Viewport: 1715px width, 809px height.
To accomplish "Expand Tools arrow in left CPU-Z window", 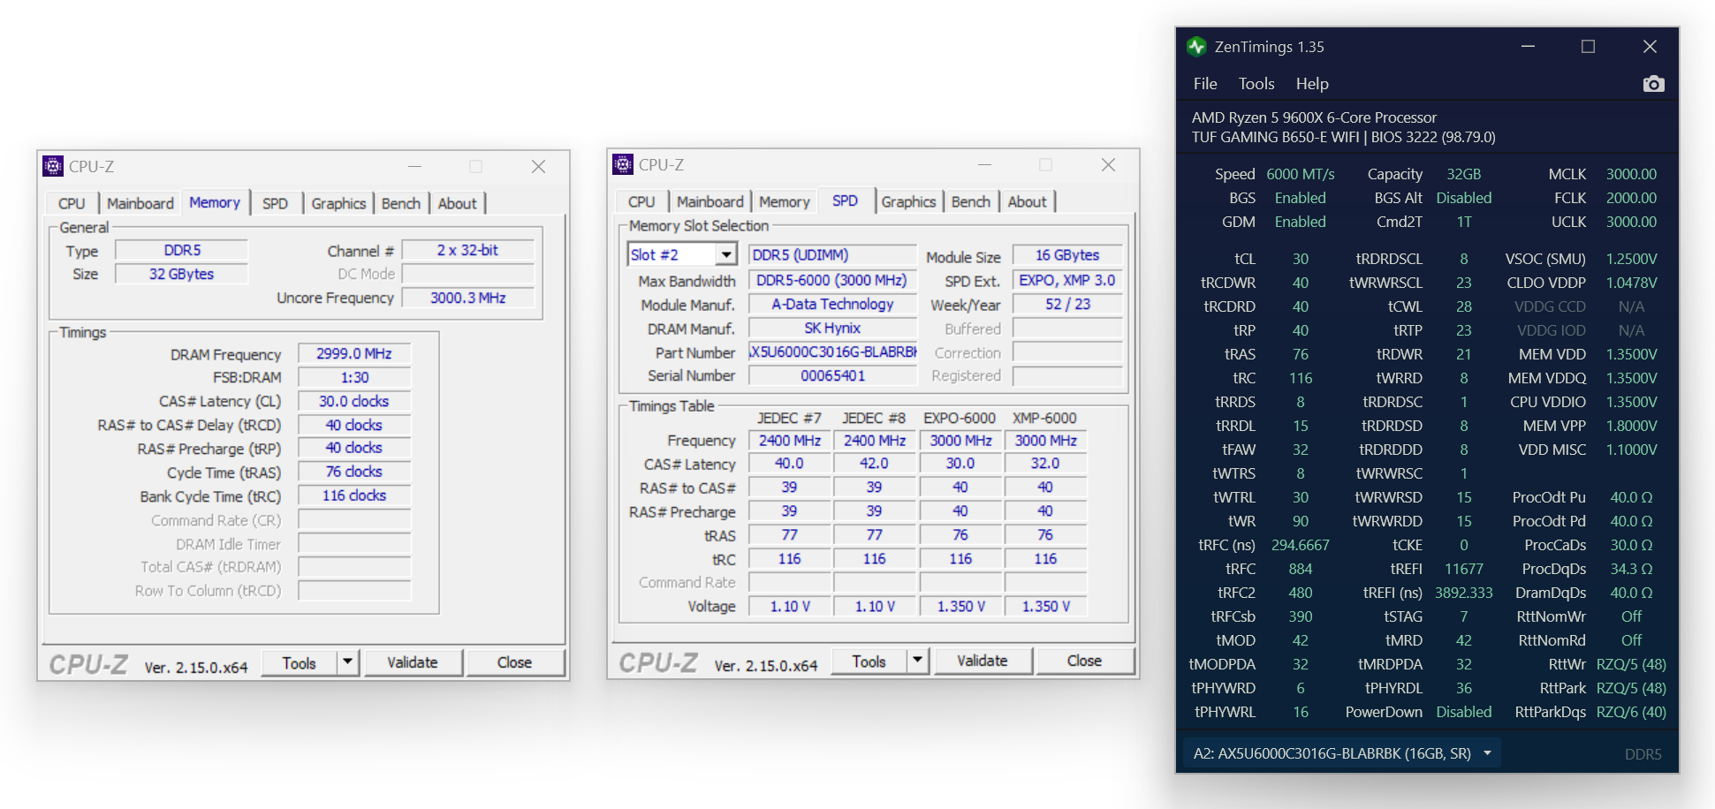I will [348, 662].
